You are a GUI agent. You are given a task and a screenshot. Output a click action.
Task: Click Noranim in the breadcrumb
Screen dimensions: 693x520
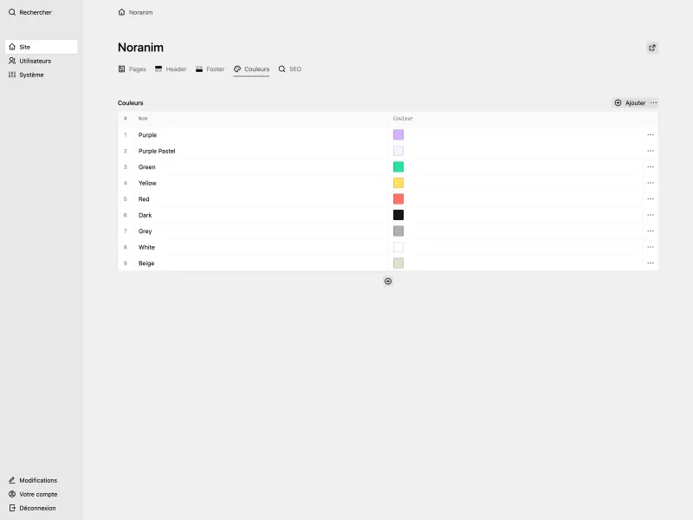click(x=139, y=12)
